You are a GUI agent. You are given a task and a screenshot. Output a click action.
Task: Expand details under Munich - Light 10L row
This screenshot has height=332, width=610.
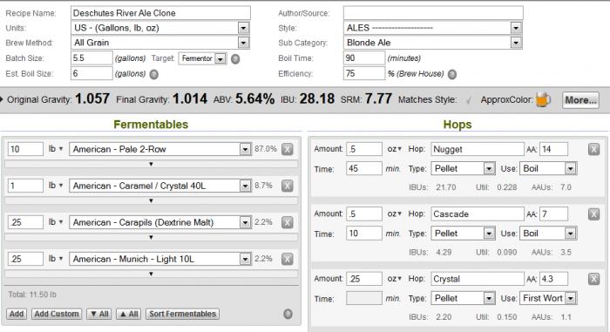[151, 274]
